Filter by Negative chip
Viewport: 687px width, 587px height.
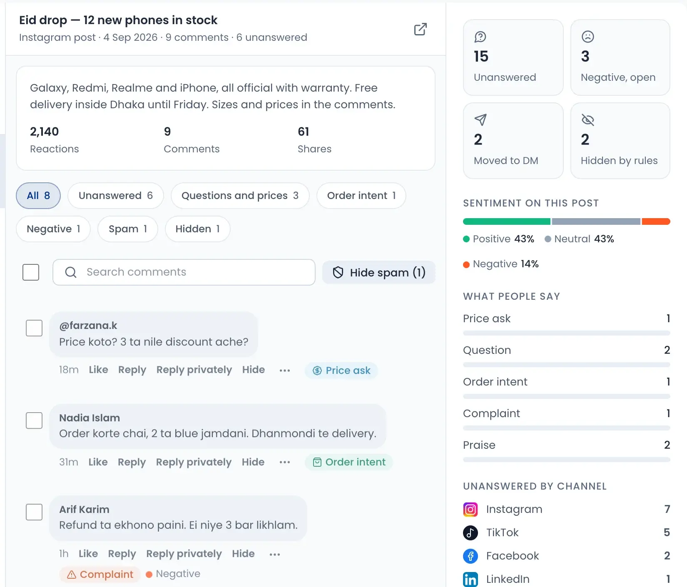pyautogui.click(x=53, y=229)
